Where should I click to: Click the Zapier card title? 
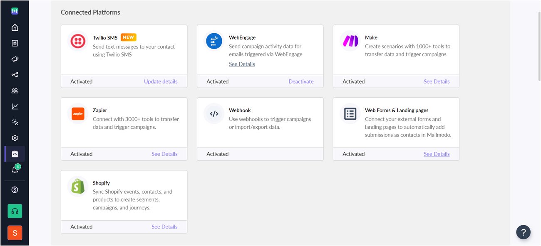[100, 110]
